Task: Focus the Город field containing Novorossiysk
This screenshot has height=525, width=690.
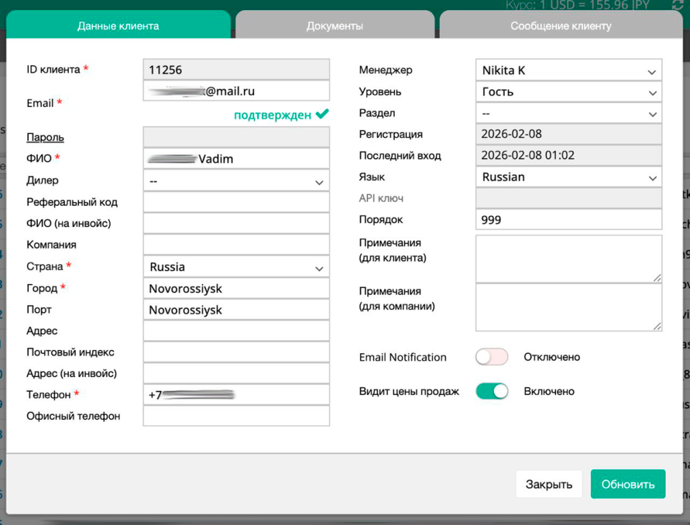Action: 236,288
